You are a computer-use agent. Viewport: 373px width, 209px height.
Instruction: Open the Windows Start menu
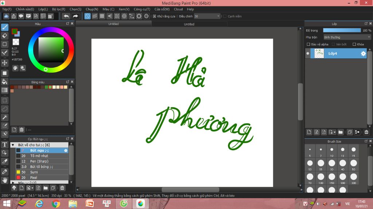[7, 204]
